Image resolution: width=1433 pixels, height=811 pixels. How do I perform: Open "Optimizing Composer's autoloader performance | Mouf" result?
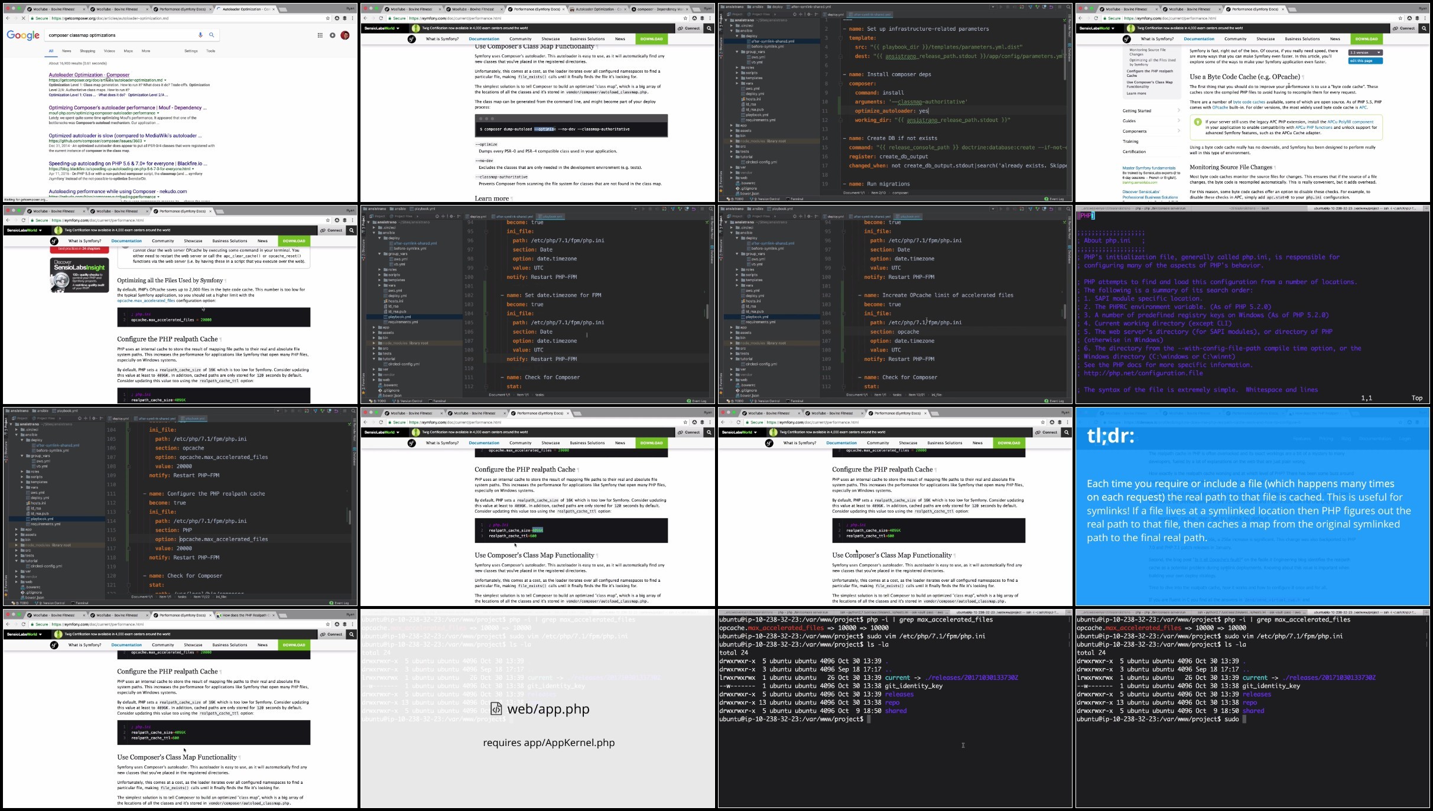pos(128,108)
